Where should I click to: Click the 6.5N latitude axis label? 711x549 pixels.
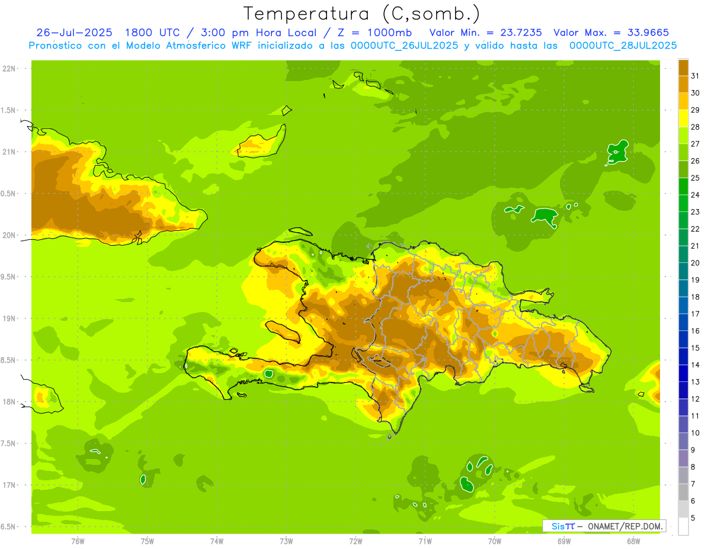[9, 526]
